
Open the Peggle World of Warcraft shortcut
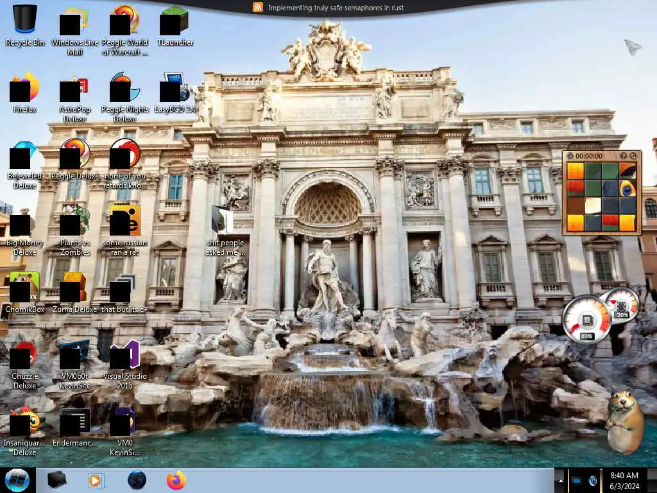125,30
